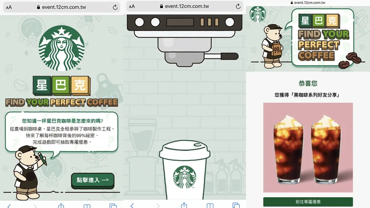Tap the 星巴克 block title in left screen
Viewport: 370px width, 208px height.
click(x=62, y=85)
